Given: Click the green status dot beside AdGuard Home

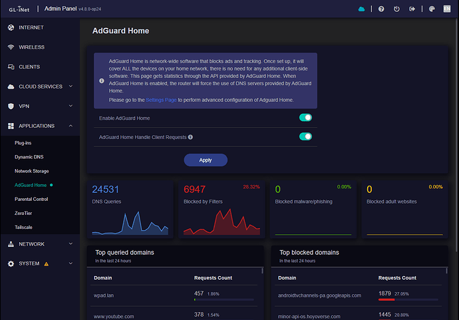Looking at the screenshot, I should 51,185.
